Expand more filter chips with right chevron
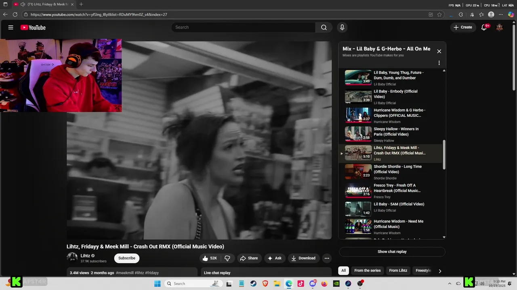Viewport: 517px width, 290px height. [x=440, y=271]
